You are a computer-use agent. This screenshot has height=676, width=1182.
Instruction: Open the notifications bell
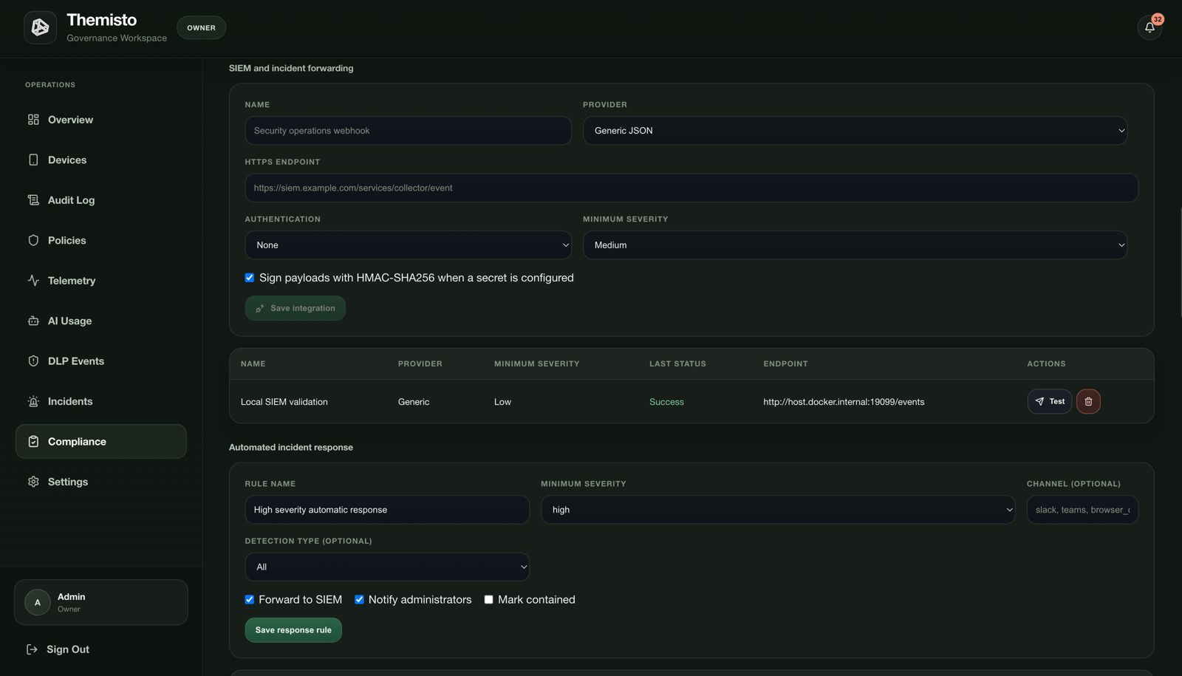click(x=1149, y=28)
